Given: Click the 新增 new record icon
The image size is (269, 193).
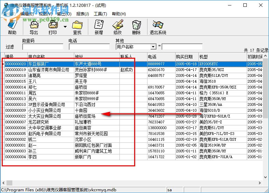Looking at the screenshot, I should [x=99, y=25].
